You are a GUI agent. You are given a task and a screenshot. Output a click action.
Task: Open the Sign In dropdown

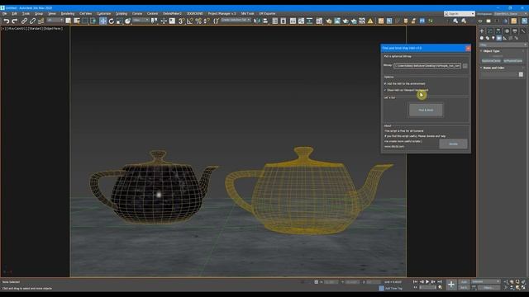460,14
